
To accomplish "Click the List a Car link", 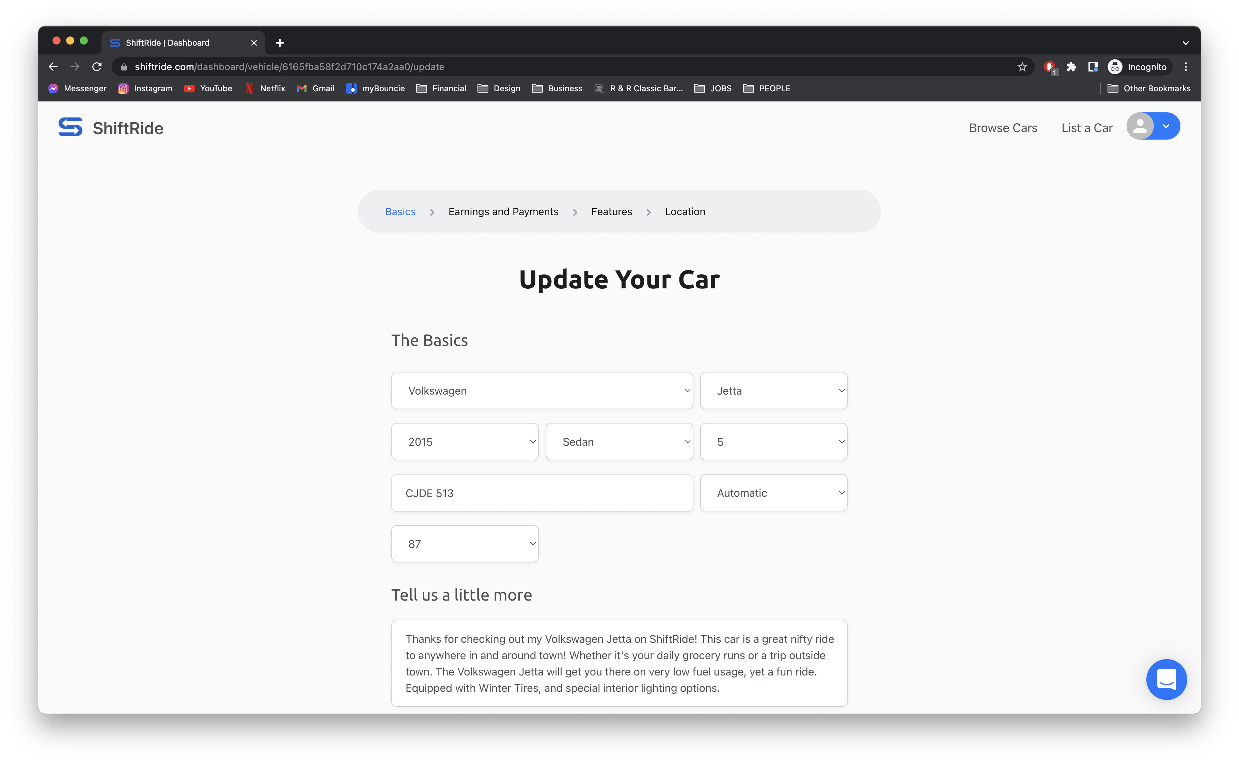I will pos(1087,128).
